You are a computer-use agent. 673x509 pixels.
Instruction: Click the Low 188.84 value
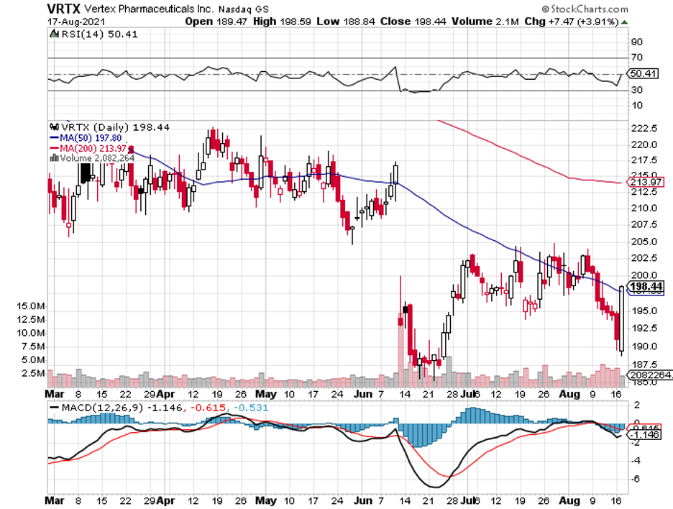tap(346, 22)
